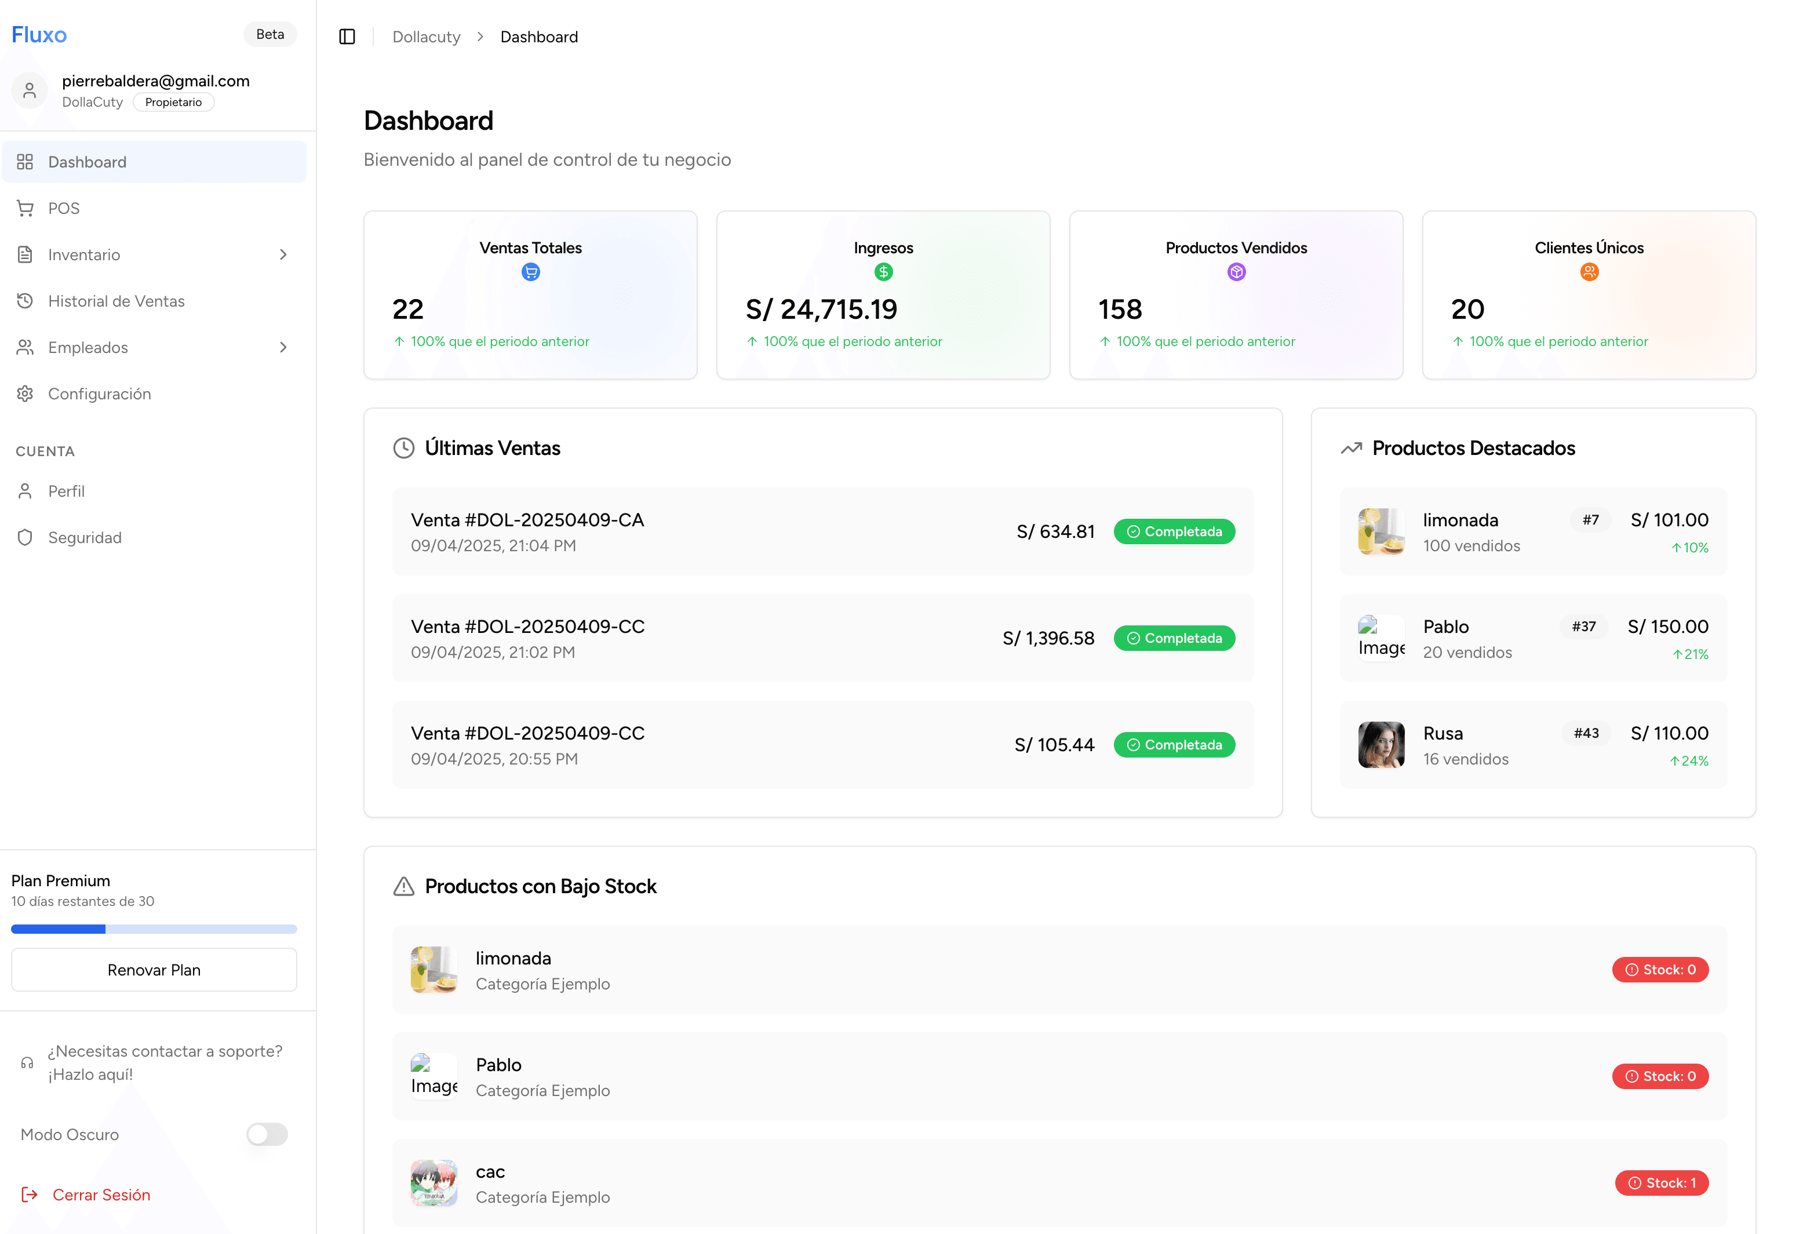
Task: Click the Renovar Plan button
Action: coord(154,970)
